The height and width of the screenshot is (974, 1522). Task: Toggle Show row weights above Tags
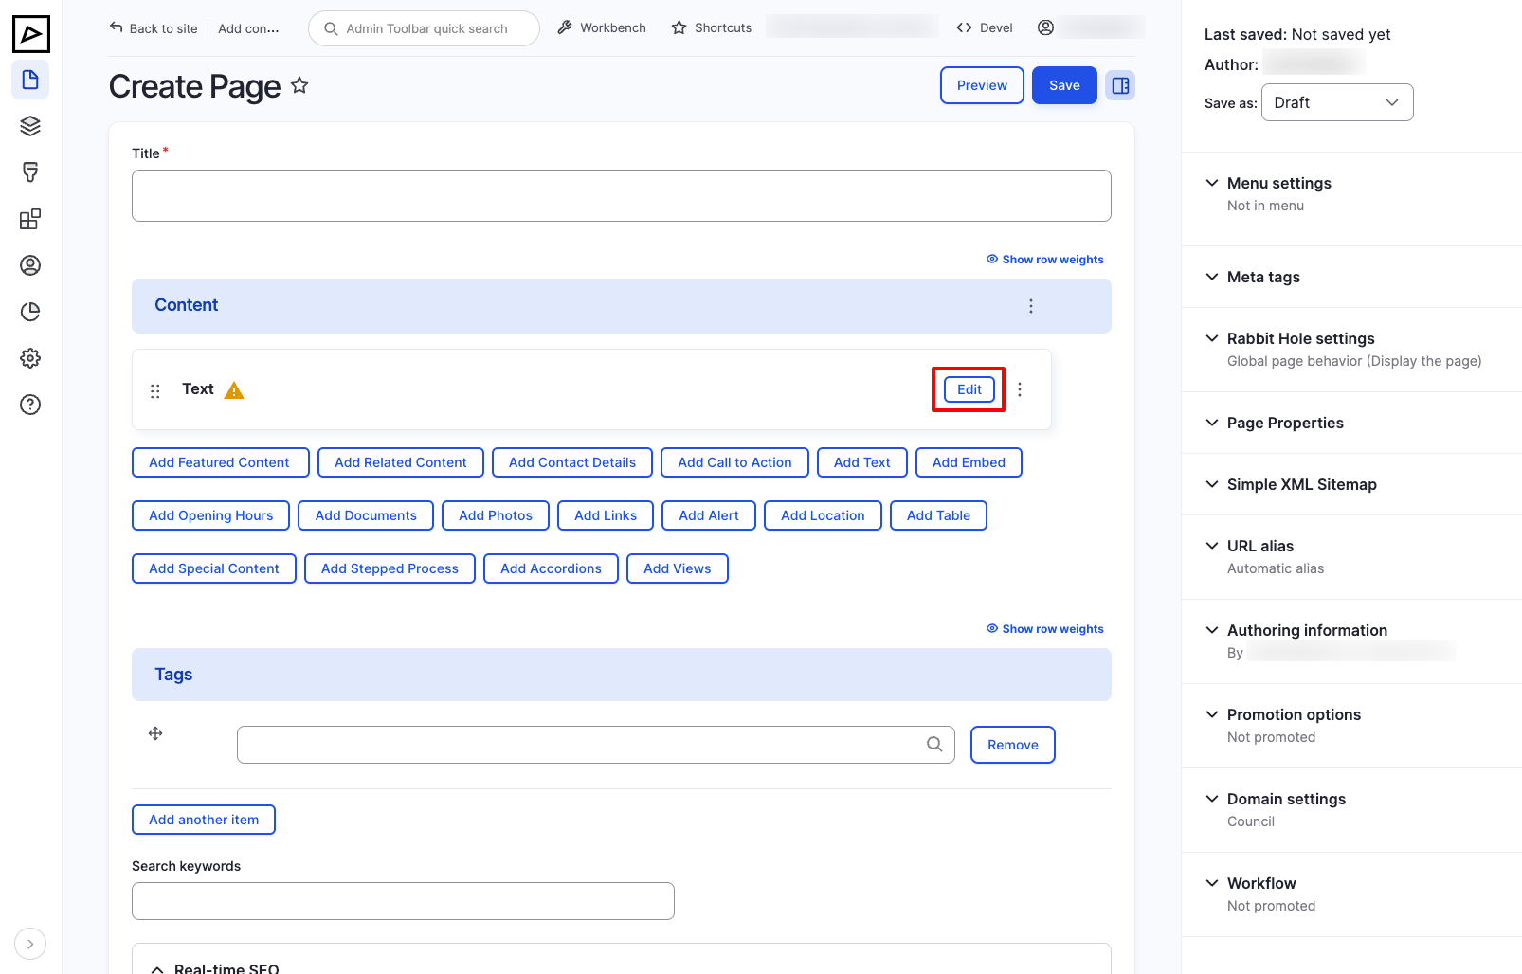tap(1044, 629)
